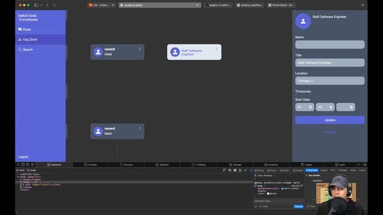This screenshot has height=215, width=383.
Task: Toggle the Active pseudo-class checkbox
Action: (x=256, y=170)
